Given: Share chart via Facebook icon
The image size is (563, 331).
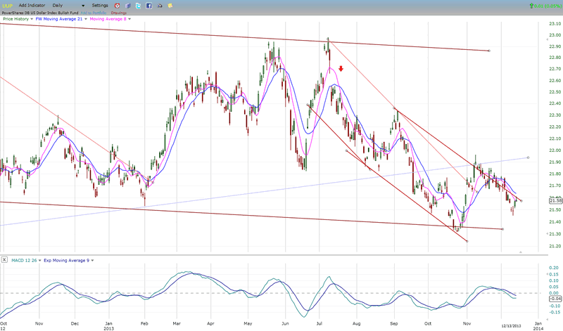Looking at the screenshot, I should (148, 5).
